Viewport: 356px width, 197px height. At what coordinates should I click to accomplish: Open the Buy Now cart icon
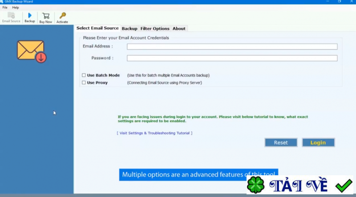46,18
